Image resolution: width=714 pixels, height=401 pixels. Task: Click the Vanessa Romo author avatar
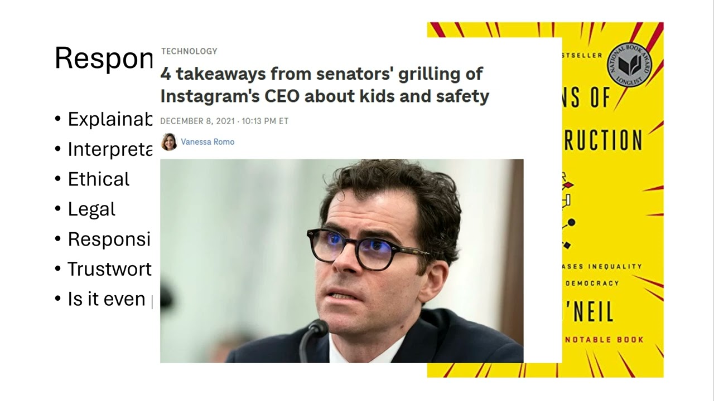point(168,142)
